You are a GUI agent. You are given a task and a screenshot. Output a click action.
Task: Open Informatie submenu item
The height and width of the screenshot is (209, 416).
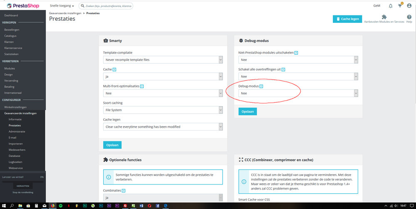[15, 119]
